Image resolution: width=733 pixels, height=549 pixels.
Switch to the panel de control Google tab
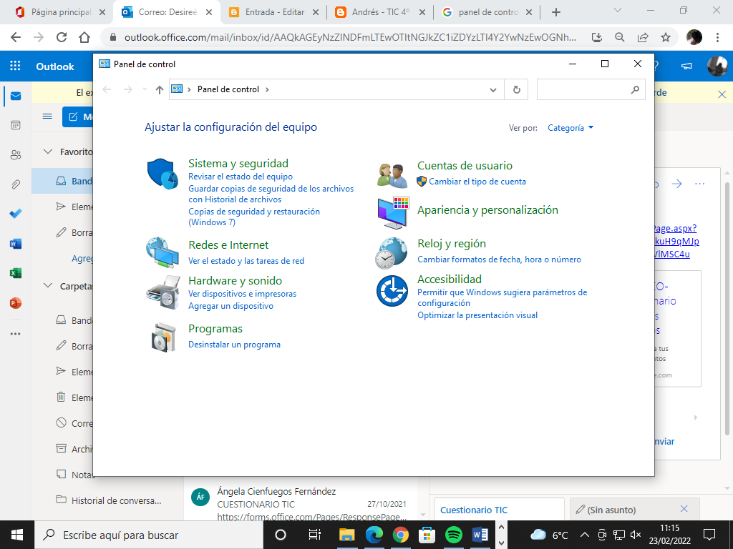click(488, 12)
